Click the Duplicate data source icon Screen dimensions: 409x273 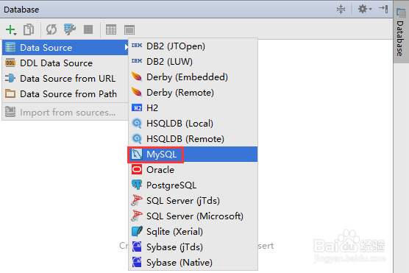29,29
